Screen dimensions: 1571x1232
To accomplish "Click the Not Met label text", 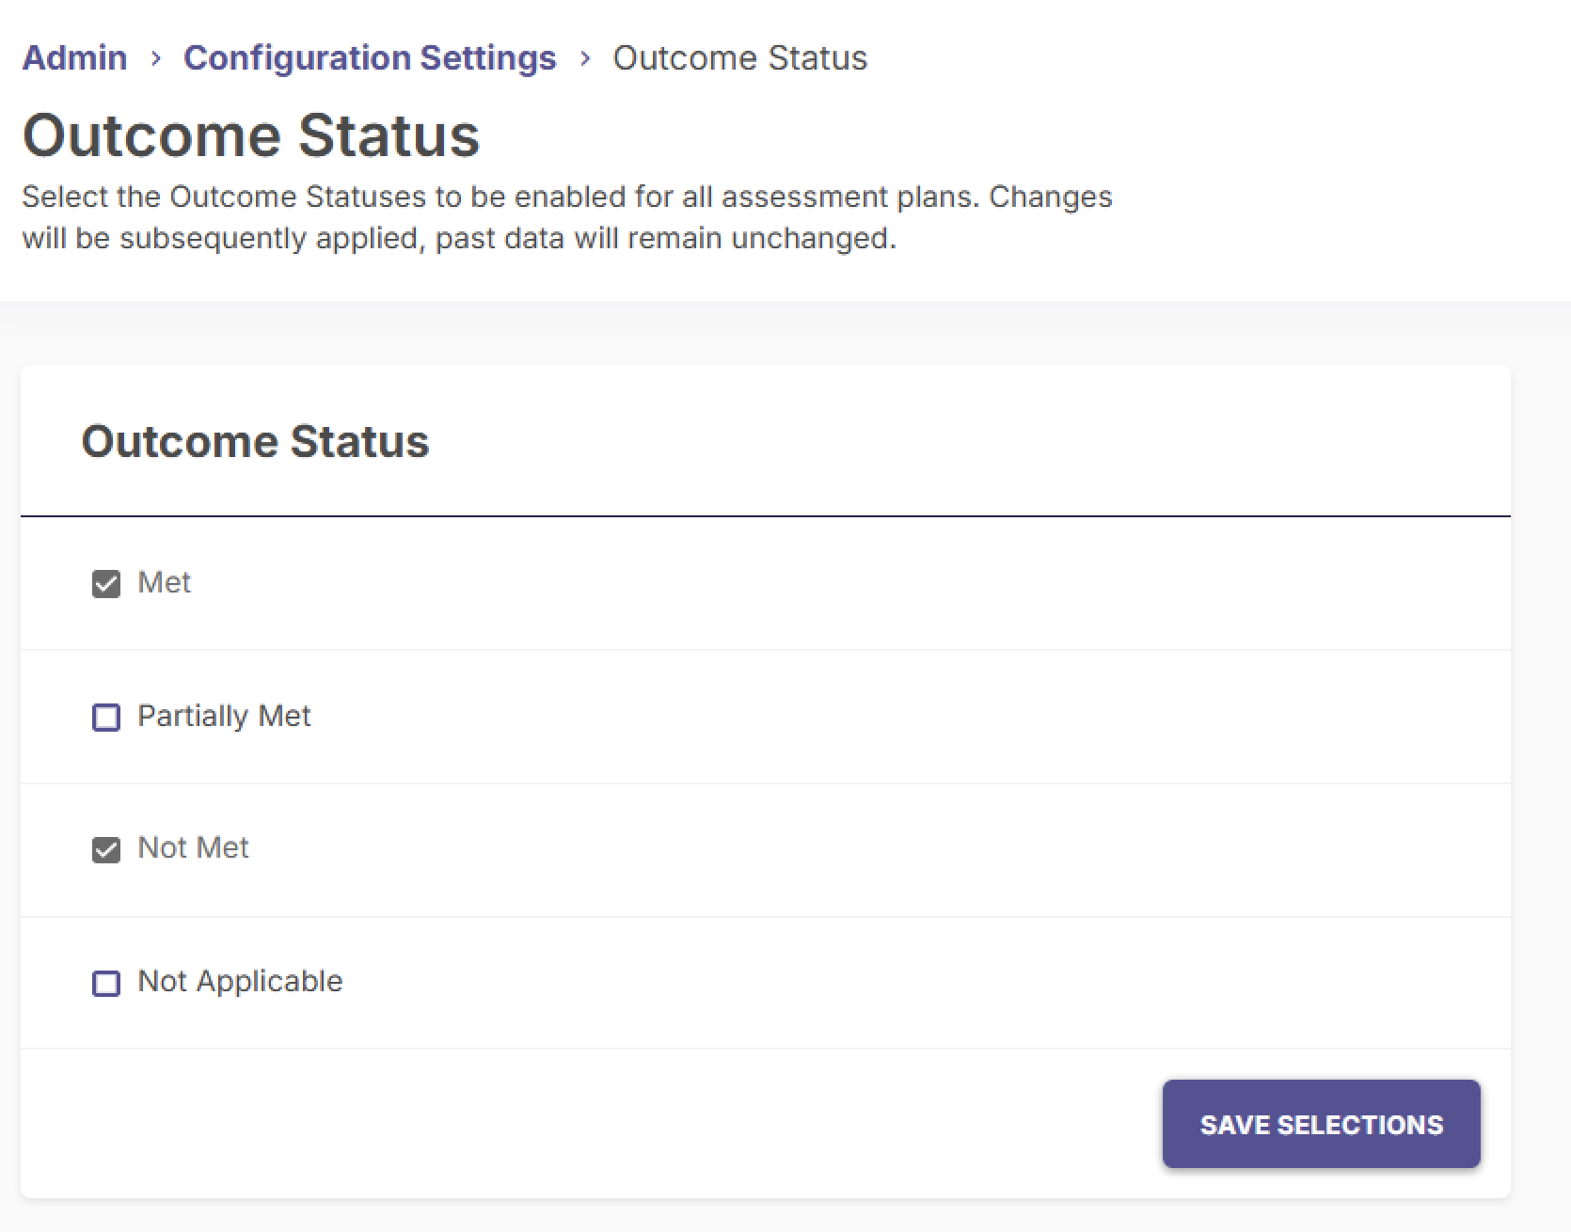I will click(194, 848).
